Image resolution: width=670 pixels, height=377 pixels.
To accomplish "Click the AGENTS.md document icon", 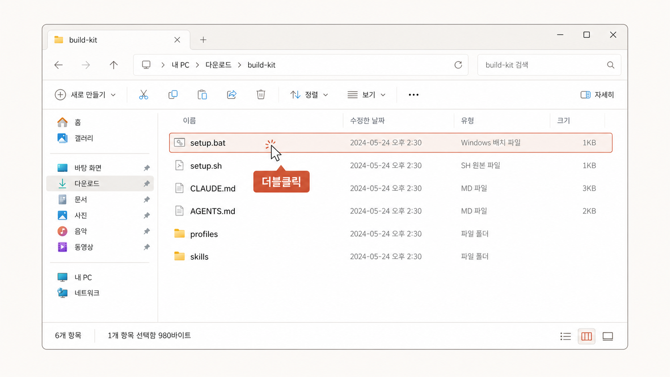I will [x=180, y=211].
